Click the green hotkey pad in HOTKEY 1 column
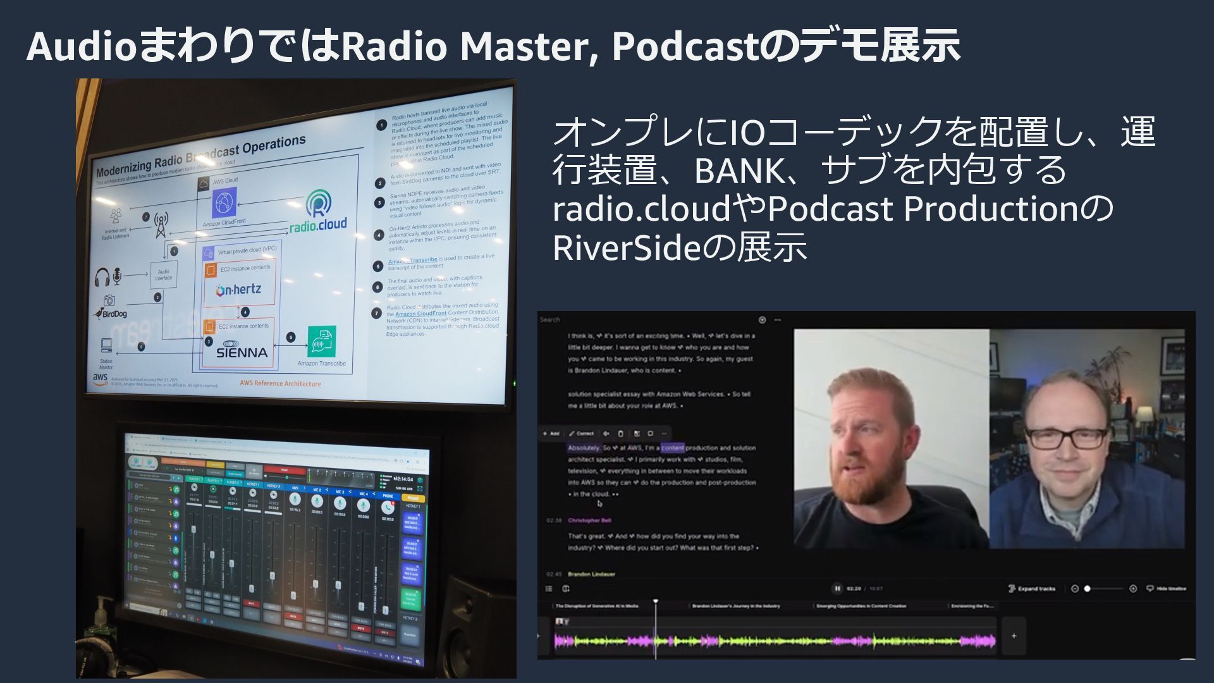The width and height of the screenshot is (1214, 683). 411,599
